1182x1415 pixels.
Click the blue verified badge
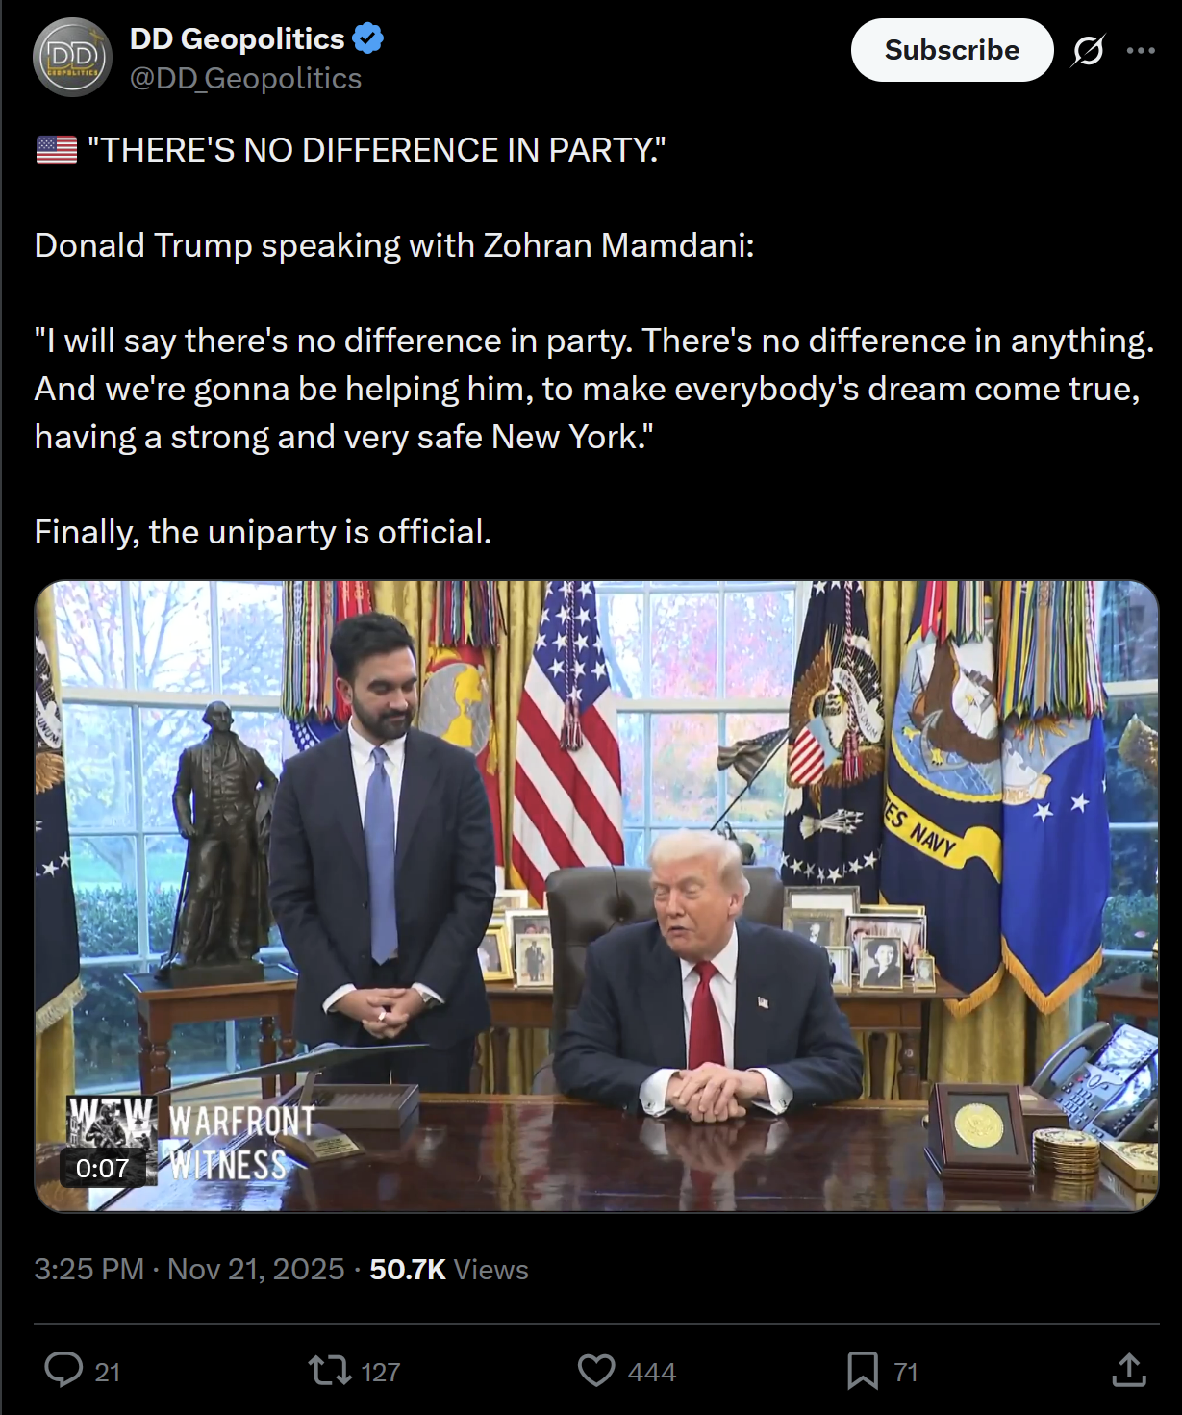click(368, 38)
